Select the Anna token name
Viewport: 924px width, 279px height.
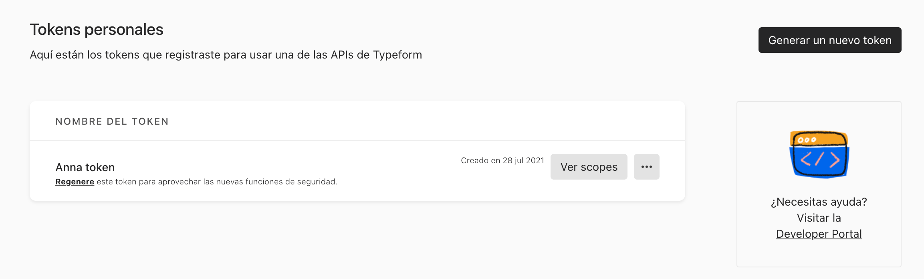85,167
